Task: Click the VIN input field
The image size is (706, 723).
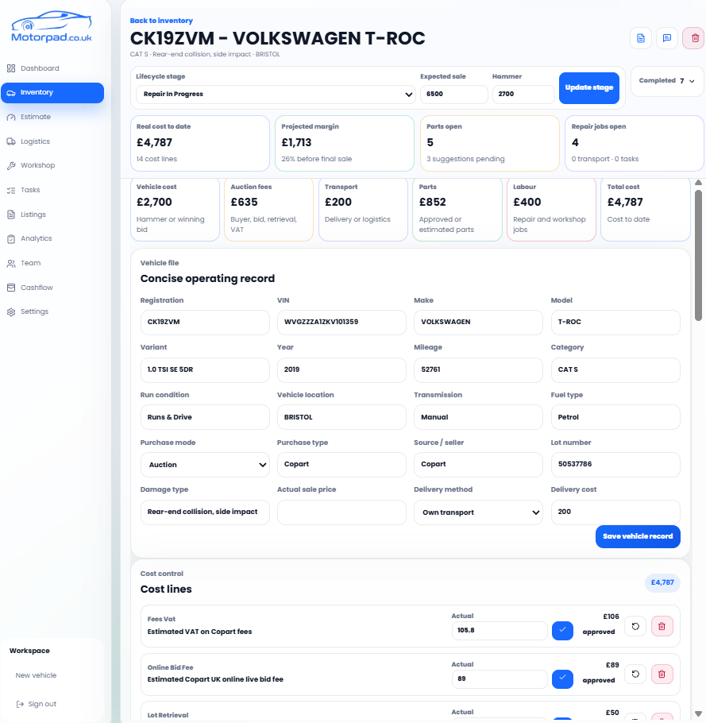Action: (341, 323)
